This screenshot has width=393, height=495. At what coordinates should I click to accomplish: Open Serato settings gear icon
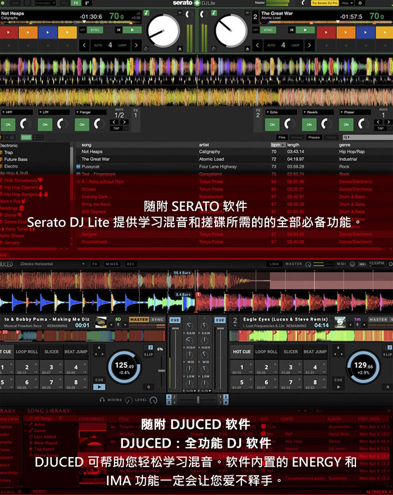(x=360, y=3)
